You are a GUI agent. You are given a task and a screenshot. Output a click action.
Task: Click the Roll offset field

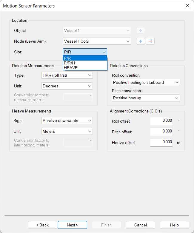point(161,121)
